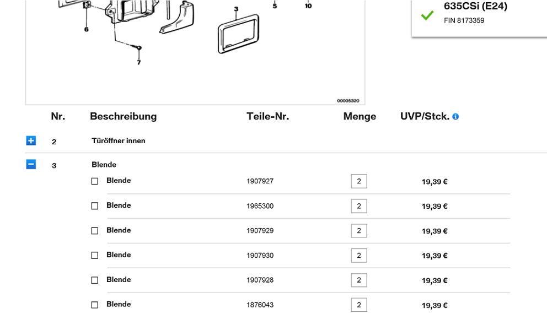547x314 pixels.
Task: Enable checkbox for Blende part 1907930
Action: click(x=95, y=256)
